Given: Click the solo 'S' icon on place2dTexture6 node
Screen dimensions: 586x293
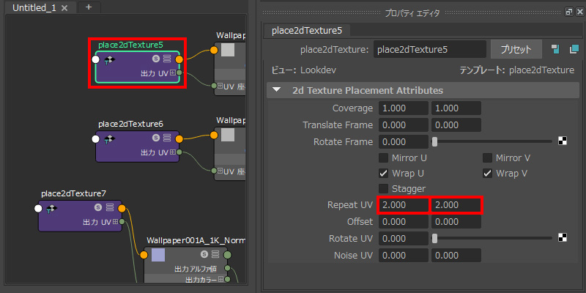Looking at the screenshot, I should point(155,138).
